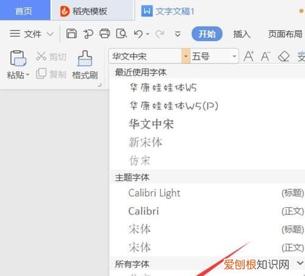Open the undo history dropdown arrow
Viewport: 305px width, 276px height.
point(148,34)
